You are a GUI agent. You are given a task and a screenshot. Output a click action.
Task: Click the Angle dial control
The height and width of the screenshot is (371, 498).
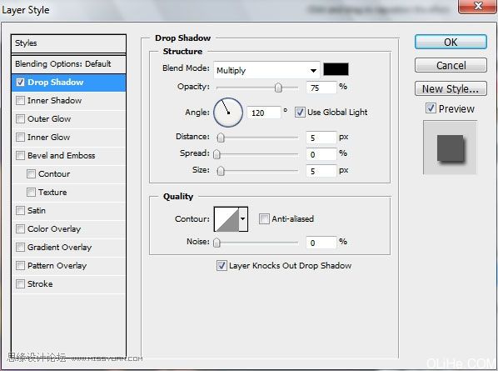click(x=228, y=113)
